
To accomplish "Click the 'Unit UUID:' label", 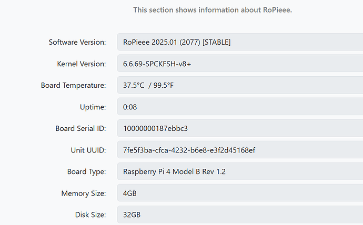I will pos(88,150).
